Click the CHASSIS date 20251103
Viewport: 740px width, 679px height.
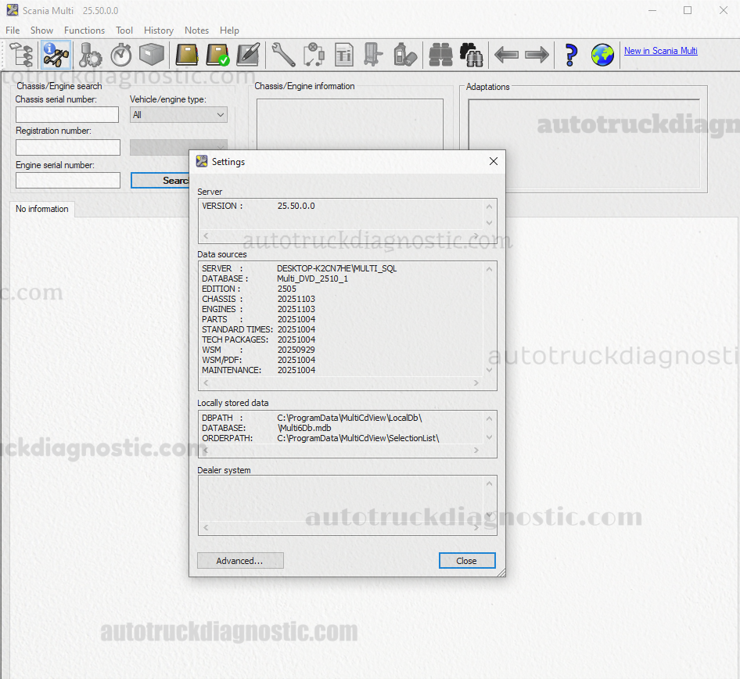(x=296, y=299)
